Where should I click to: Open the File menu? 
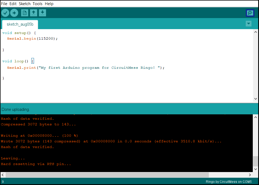pyautogui.click(x=4, y=4)
